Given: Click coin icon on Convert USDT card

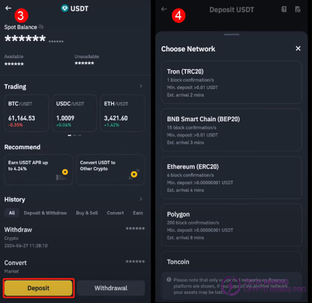Looking at the screenshot, I should point(134,175).
